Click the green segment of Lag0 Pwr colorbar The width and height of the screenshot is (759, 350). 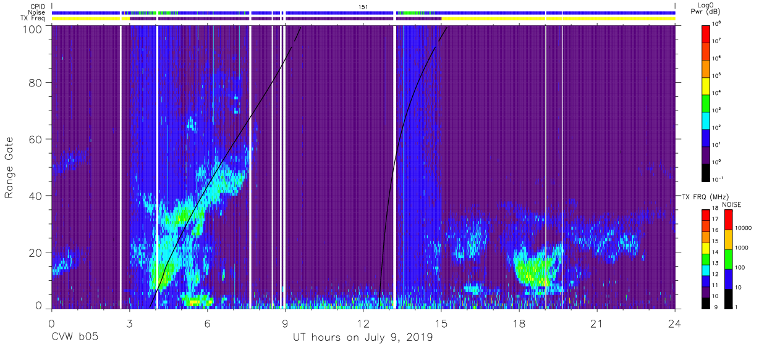(x=705, y=103)
